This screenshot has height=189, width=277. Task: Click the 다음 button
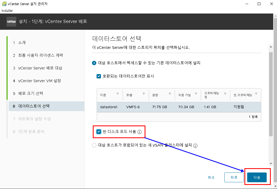(257, 177)
